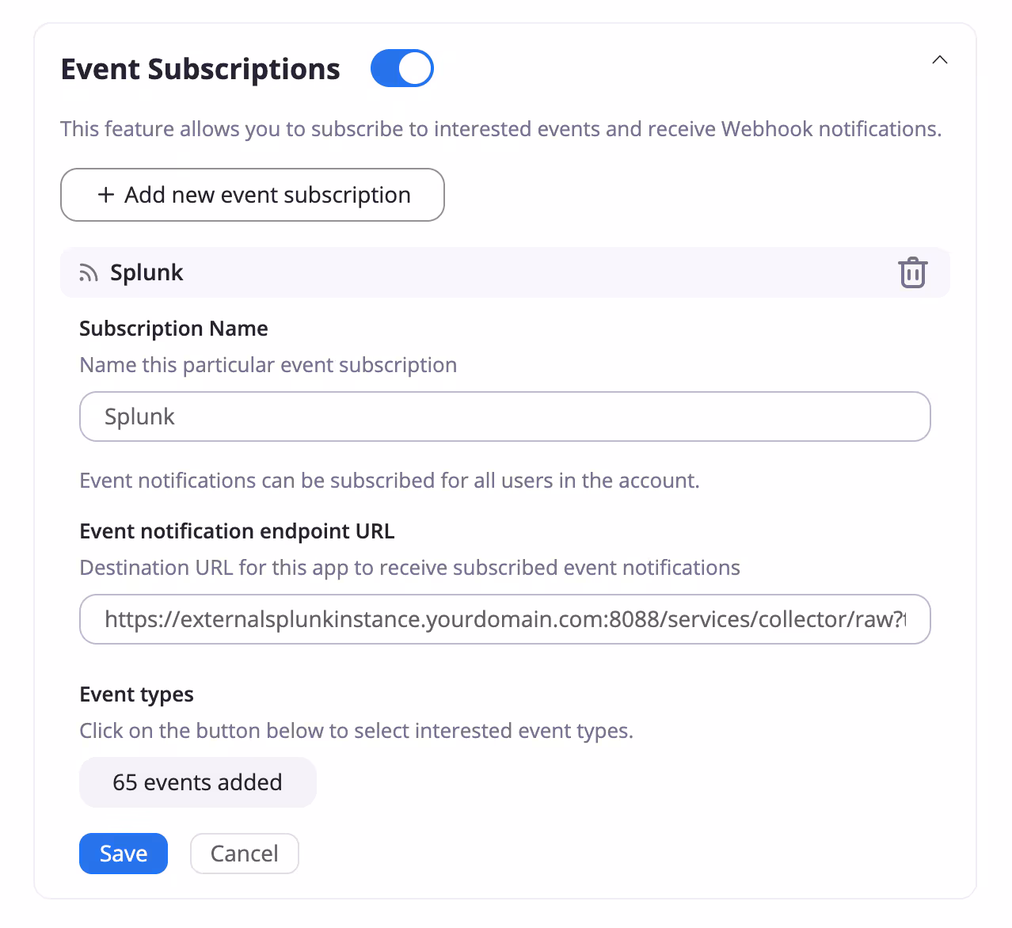
Task: Click the Subscription Name label
Action: [173, 329]
